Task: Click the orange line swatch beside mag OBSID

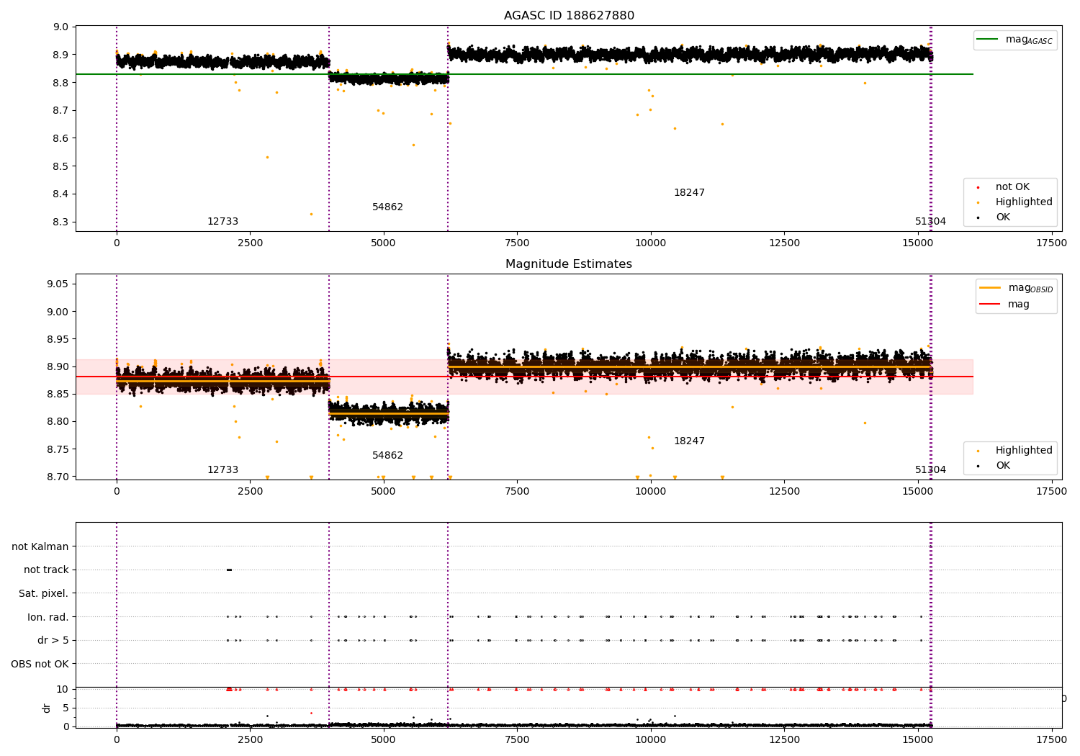Action: [990, 288]
